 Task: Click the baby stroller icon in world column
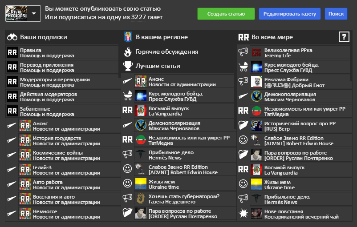[x=243, y=67]
